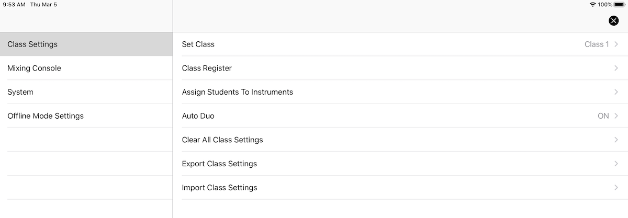Tap the Wi-Fi status icon

(x=592, y=4)
